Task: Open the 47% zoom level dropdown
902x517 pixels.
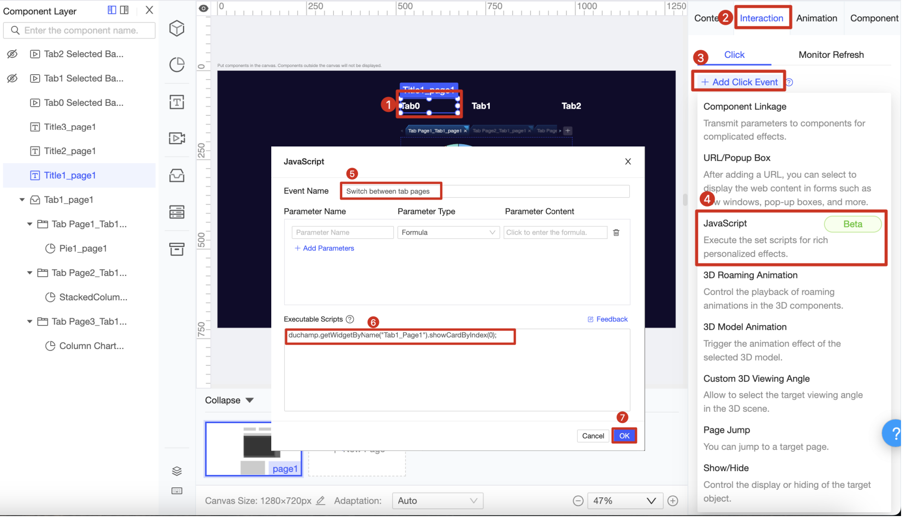Action: tap(625, 501)
